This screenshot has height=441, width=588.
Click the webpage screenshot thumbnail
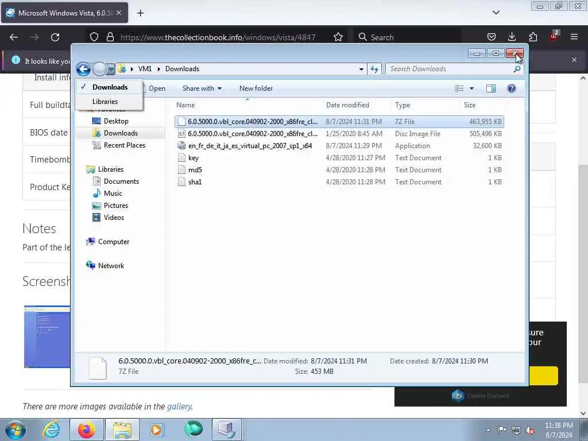coord(47,336)
